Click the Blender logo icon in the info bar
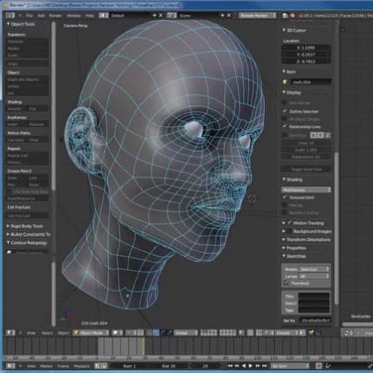The height and width of the screenshot is (373, 373). pyautogui.click(x=293, y=15)
